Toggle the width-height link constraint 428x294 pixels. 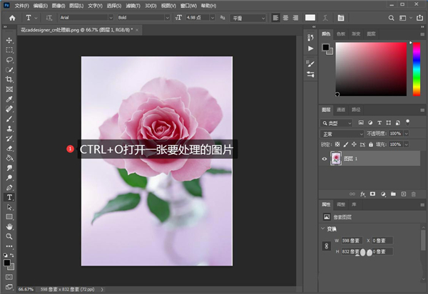(x=326, y=246)
